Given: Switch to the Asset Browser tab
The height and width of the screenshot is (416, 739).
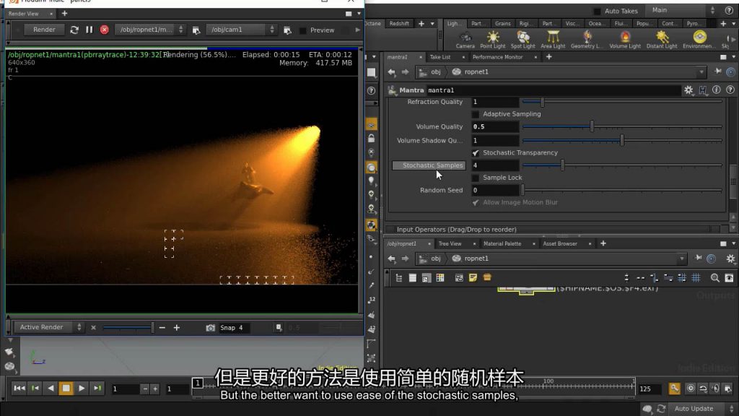Looking at the screenshot, I should click(559, 244).
